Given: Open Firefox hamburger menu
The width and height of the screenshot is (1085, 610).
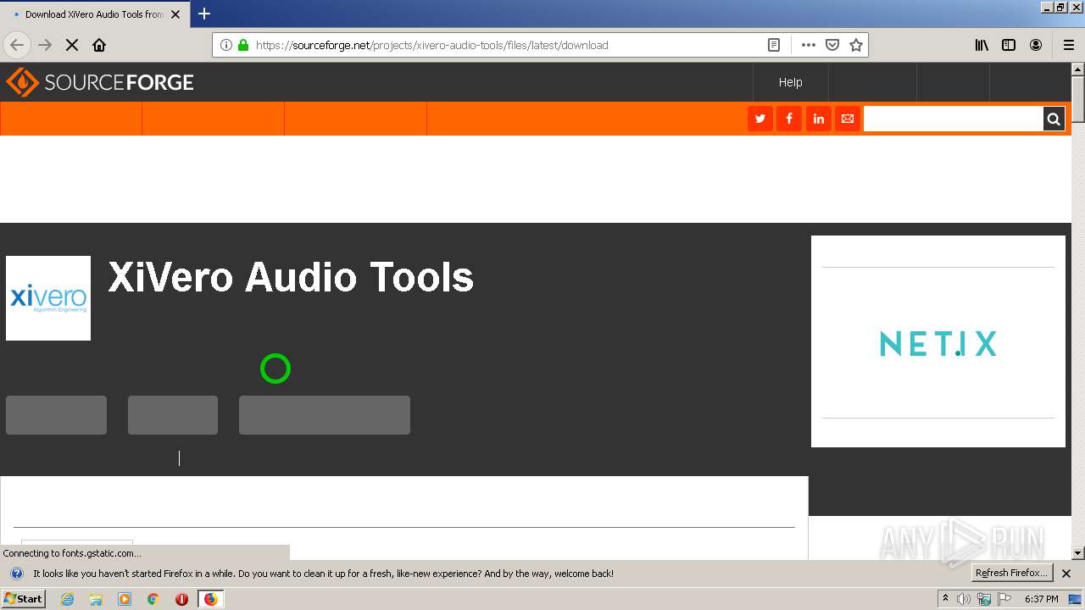Looking at the screenshot, I should tap(1069, 45).
